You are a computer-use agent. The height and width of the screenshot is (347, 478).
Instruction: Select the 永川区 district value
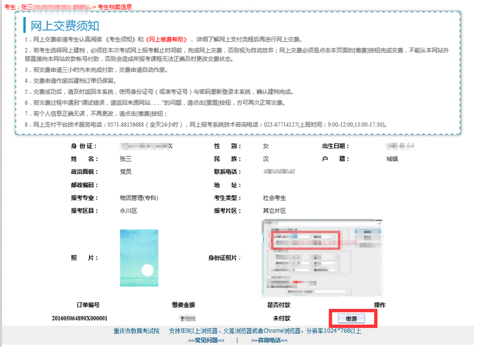point(129,211)
